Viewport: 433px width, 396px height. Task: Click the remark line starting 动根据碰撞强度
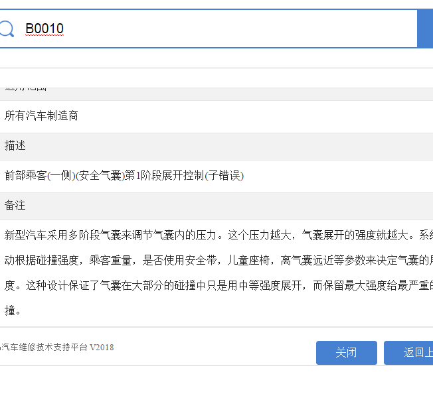(218, 260)
